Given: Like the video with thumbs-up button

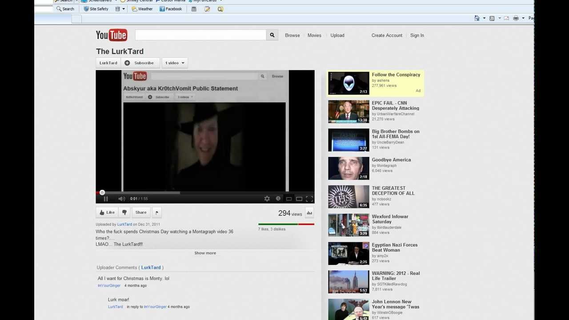Looking at the screenshot, I should [107, 212].
